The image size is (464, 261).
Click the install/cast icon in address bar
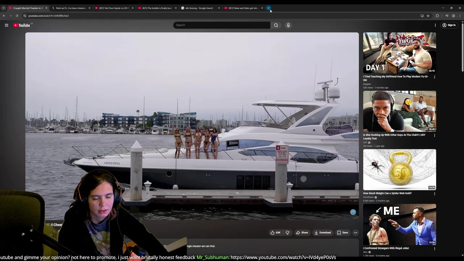click(422, 16)
